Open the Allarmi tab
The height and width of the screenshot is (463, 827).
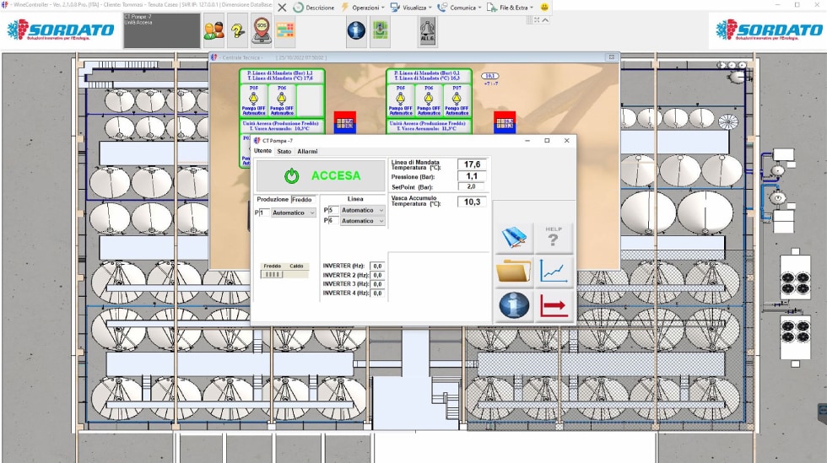[307, 152]
